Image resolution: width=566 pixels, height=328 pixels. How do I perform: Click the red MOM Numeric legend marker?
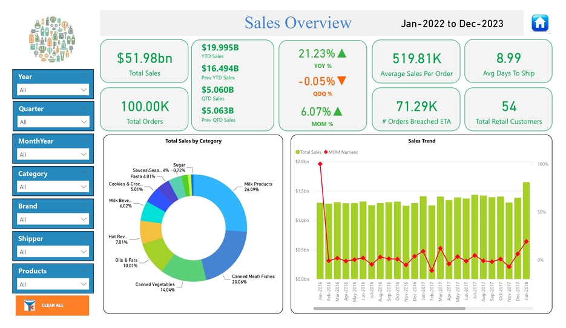click(x=326, y=152)
